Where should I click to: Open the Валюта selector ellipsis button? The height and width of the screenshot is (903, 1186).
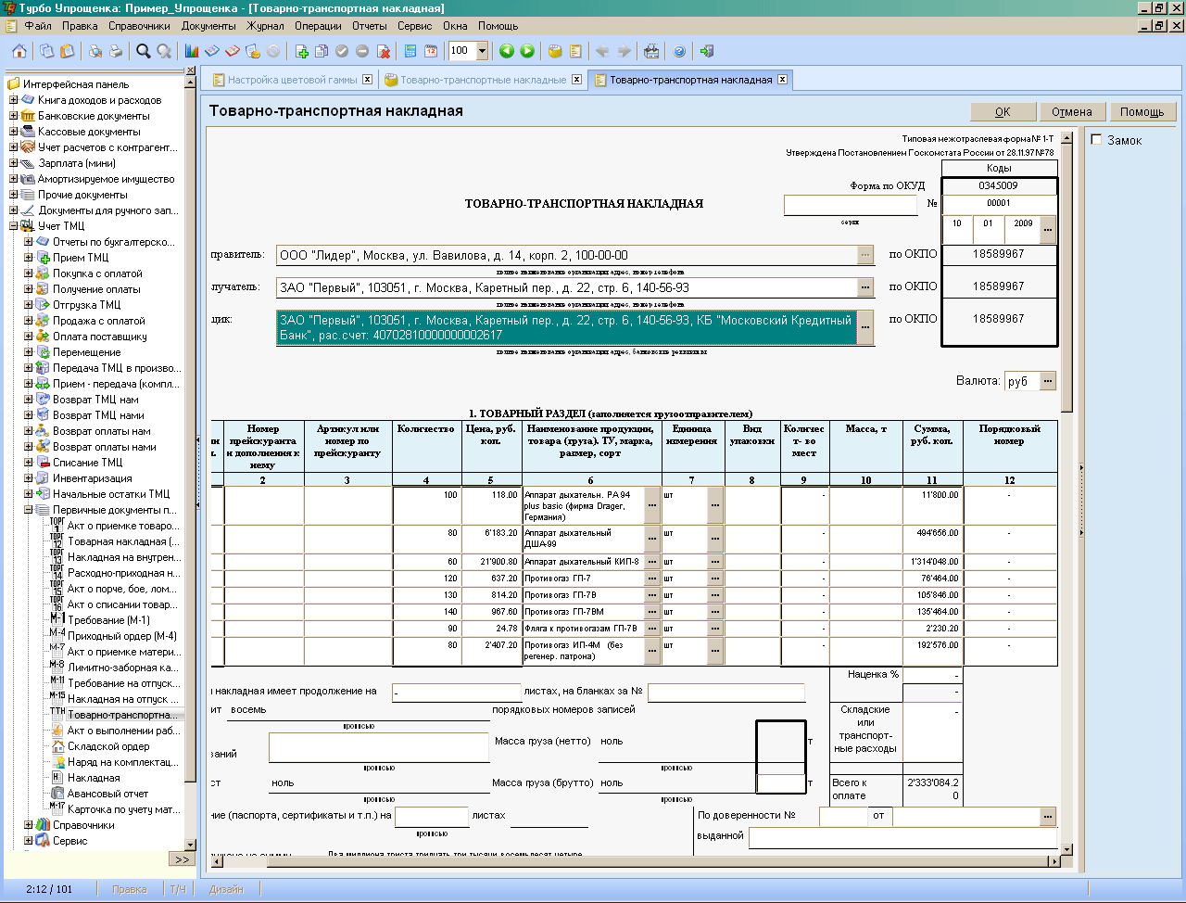click(x=1048, y=381)
